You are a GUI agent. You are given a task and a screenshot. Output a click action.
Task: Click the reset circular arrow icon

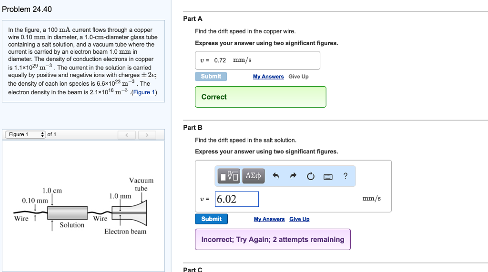311,176
